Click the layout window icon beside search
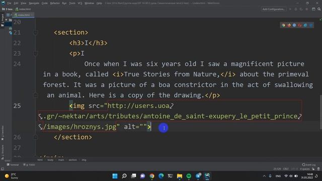Viewport: 322px width, 181px height. (313, 9)
